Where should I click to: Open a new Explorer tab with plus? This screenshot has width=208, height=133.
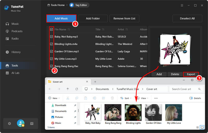point(95,82)
